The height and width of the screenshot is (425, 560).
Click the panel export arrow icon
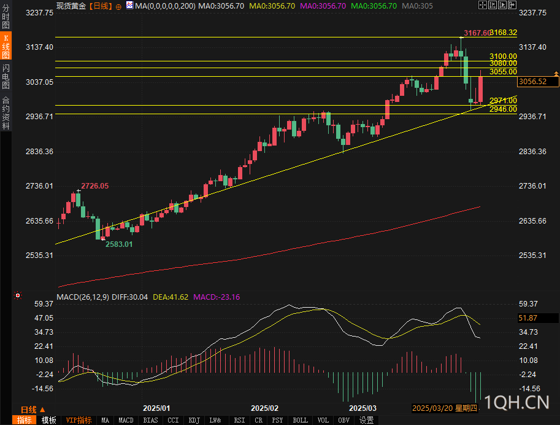512,5
